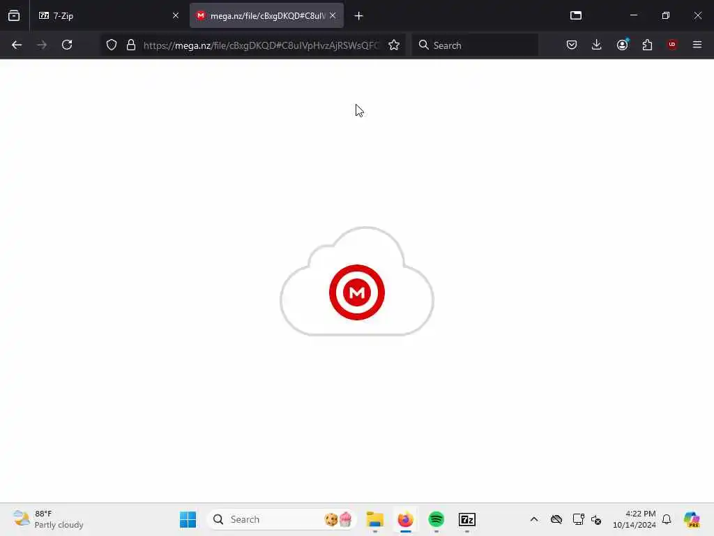
Task: Open File Explorer from the taskbar
Action: click(374, 519)
